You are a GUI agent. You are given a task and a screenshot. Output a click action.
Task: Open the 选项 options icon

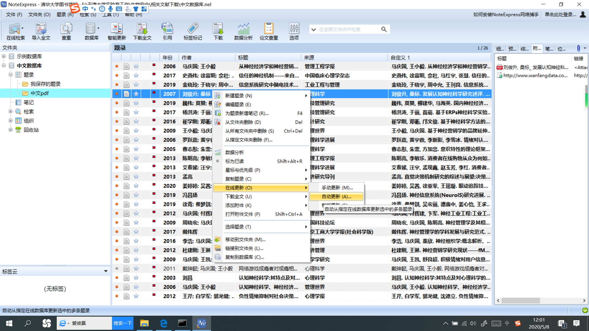point(294,31)
